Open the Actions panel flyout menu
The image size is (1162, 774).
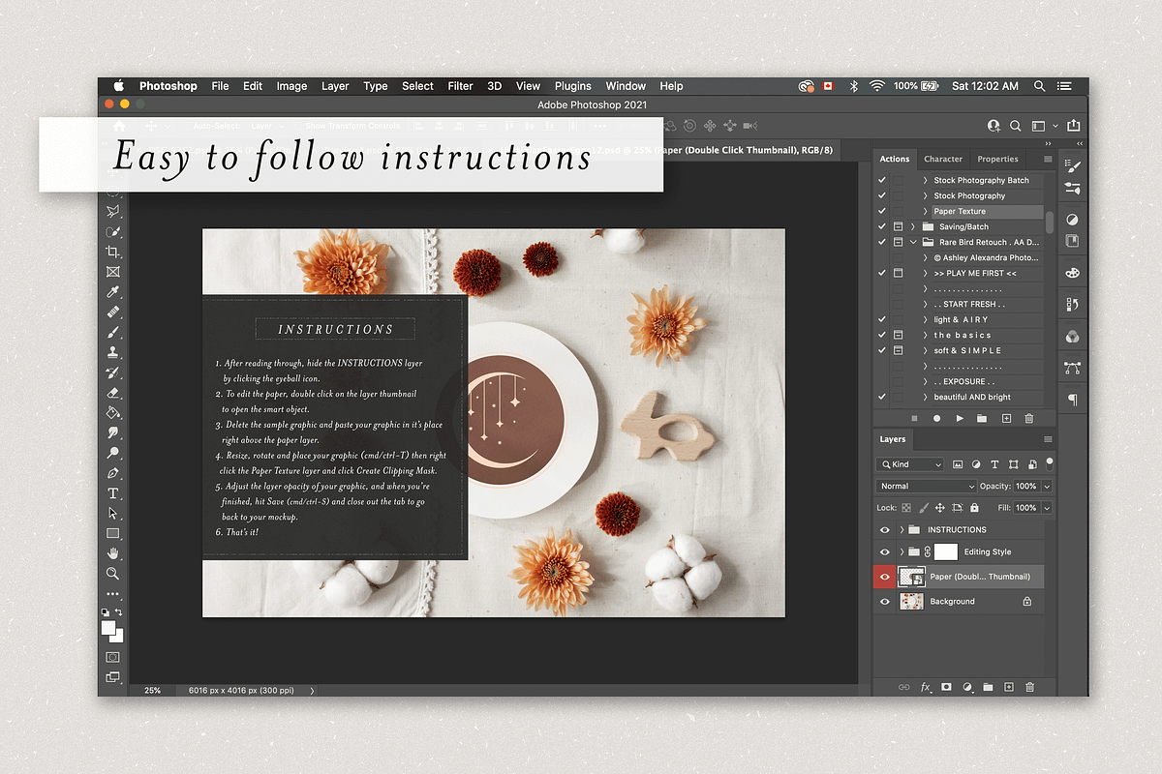click(x=1048, y=159)
